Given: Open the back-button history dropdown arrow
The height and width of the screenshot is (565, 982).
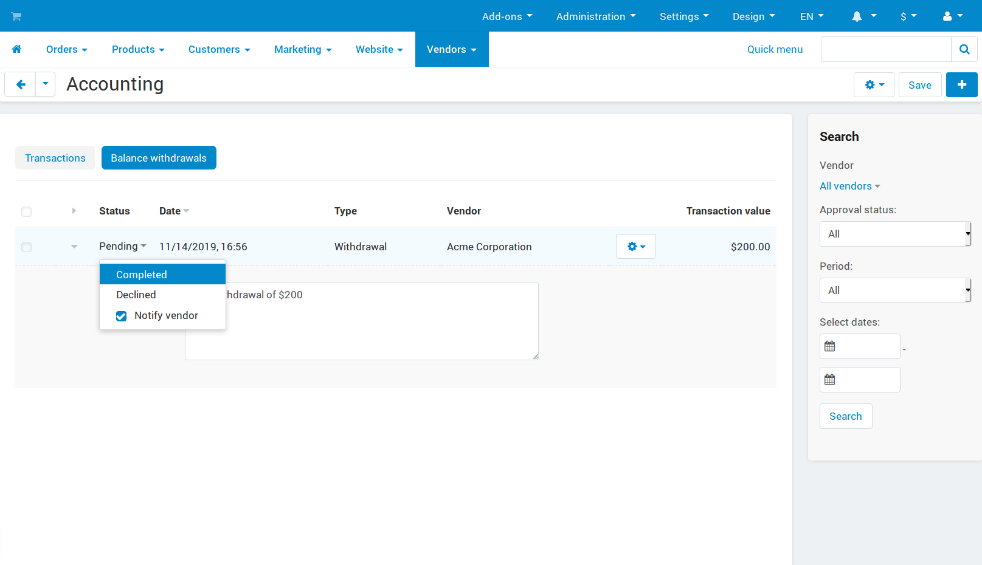Looking at the screenshot, I should pos(46,84).
